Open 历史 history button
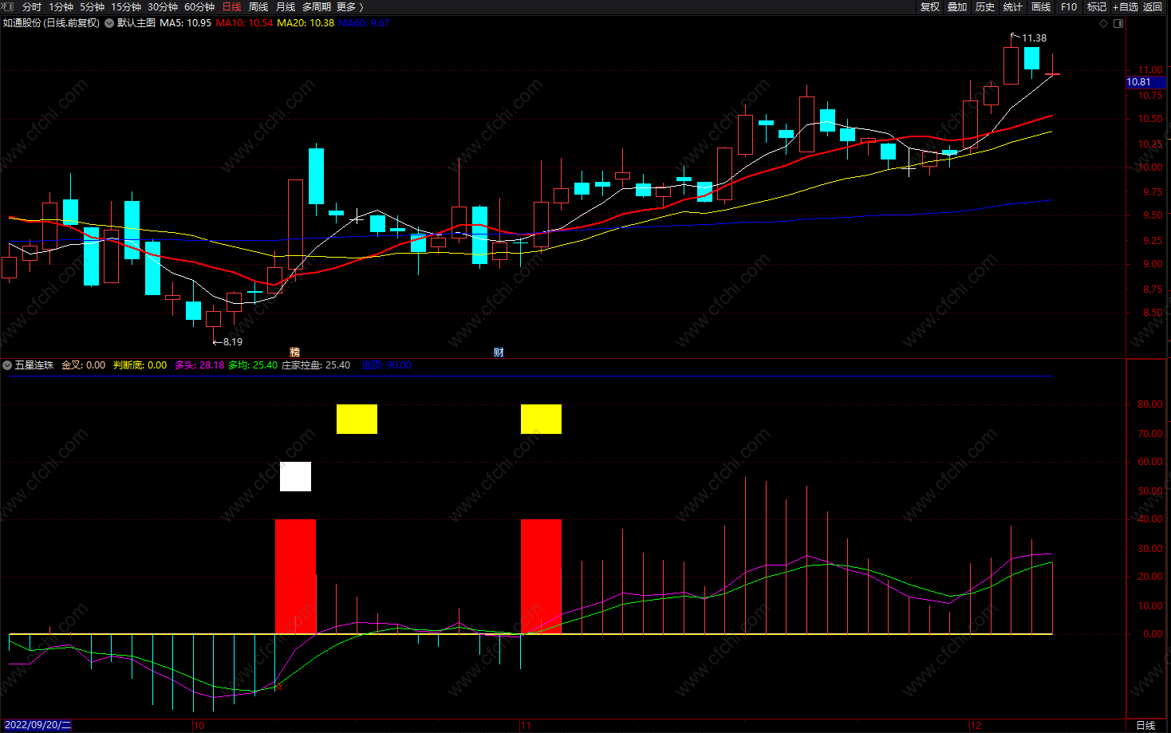 (985, 7)
